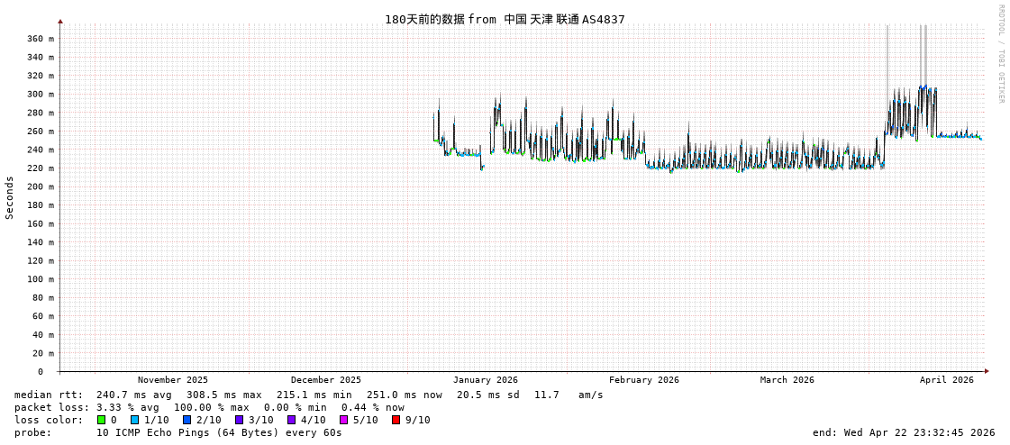Click the red arrow at x-axis end
Image resolution: width=1010 pixels, height=445 pixels.
click(x=987, y=371)
